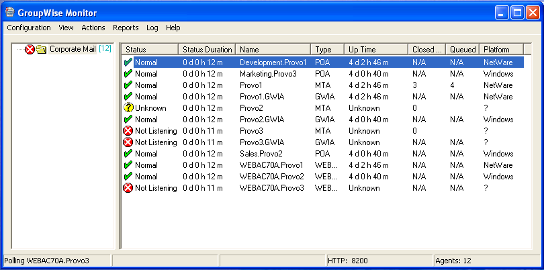Open the Help menu
Viewport: 544px width, 270px height.
(173, 28)
